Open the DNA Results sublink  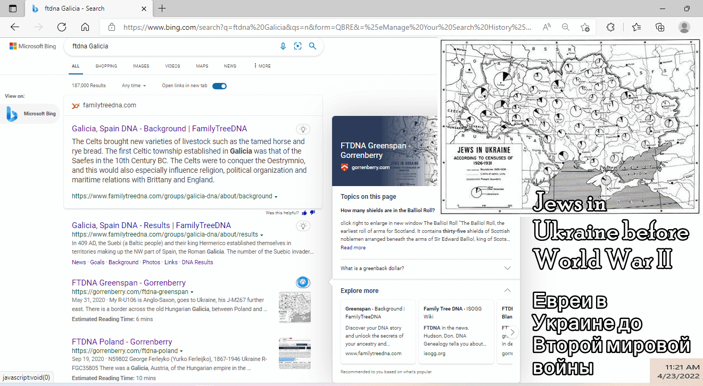(197, 262)
